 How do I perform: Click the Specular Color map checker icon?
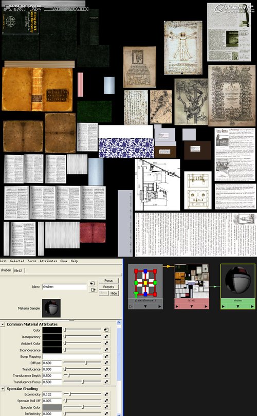(x=106, y=407)
